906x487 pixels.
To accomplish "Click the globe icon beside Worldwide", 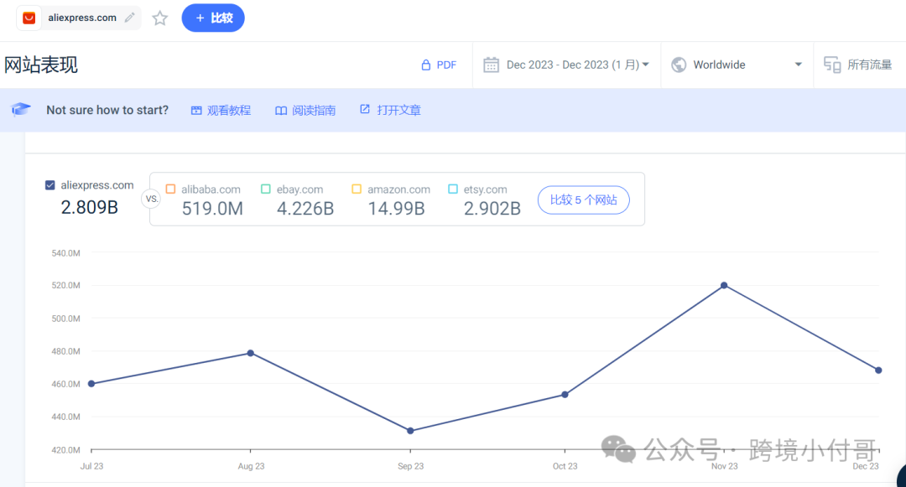I will [x=679, y=65].
